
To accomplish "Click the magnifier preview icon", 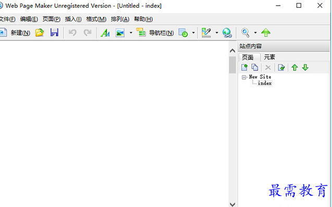I will (x=245, y=33).
